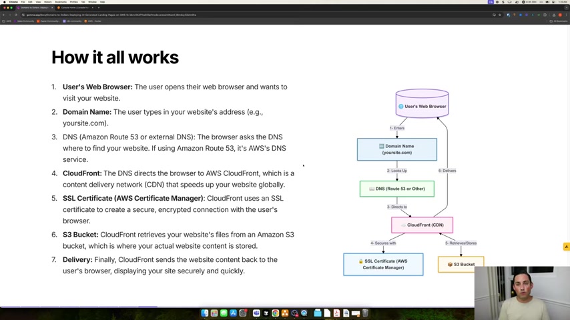Switch to the Console Home browser tab
Screen dimensions: 570x320
tap(75, 7)
